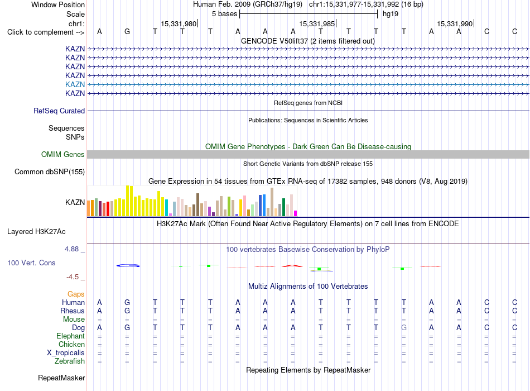The width and height of the screenshot is (530, 391).
Task: Click the -4.5 lower scale value
Action: click(x=73, y=277)
